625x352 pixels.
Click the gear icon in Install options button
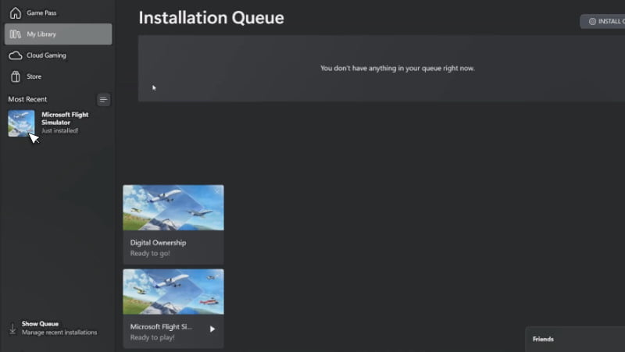point(592,21)
